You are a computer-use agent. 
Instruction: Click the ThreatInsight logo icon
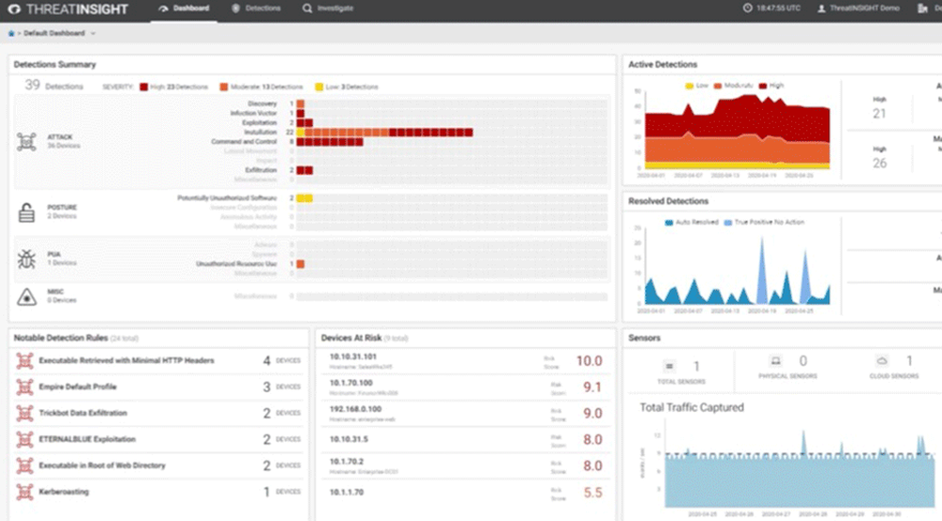tap(14, 9)
